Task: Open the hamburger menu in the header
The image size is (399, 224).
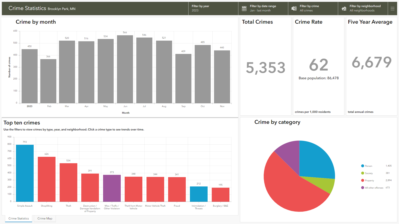Action: click(393, 9)
